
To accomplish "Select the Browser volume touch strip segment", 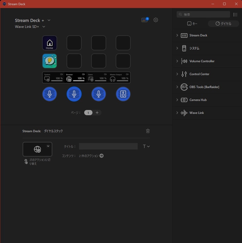I will pyautogui.click(x=75, y=77).
